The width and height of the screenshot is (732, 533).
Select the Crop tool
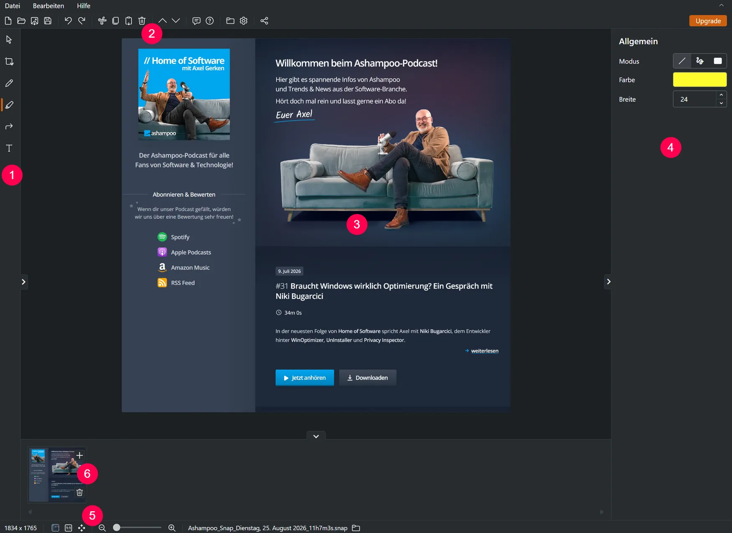[x=9, y=61]
